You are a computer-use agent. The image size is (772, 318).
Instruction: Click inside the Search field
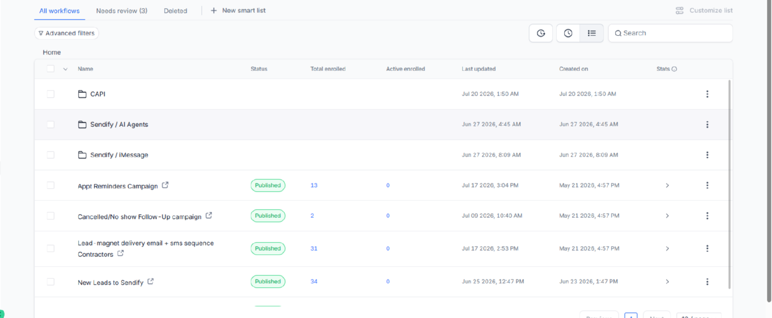(x=670, y=33)
